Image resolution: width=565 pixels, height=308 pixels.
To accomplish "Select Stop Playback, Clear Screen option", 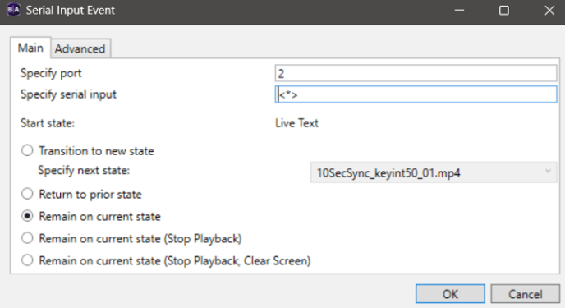I will coord(27,260).
